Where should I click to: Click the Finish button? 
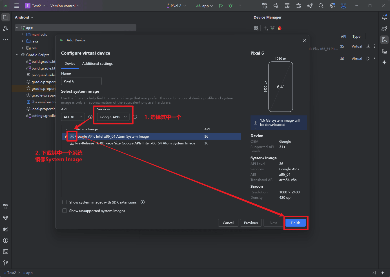[x=295, y=223]
